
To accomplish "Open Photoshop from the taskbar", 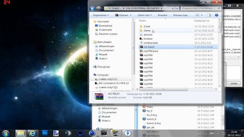I will pyautogui.click(x=45, y=134).
